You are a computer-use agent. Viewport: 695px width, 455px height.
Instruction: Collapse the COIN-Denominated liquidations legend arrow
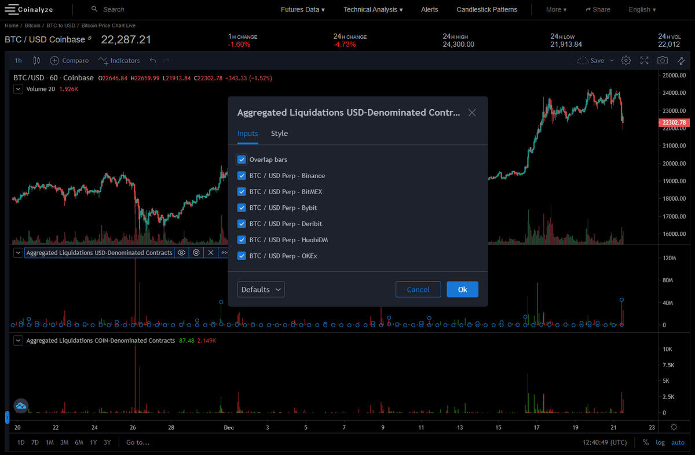(x=18, y=341)
